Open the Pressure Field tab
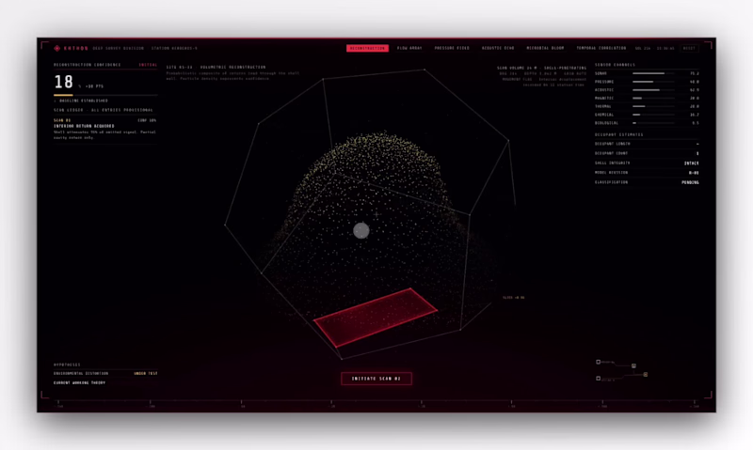The image size is (753, 450). pyautogui.click(x=452, y=49)
